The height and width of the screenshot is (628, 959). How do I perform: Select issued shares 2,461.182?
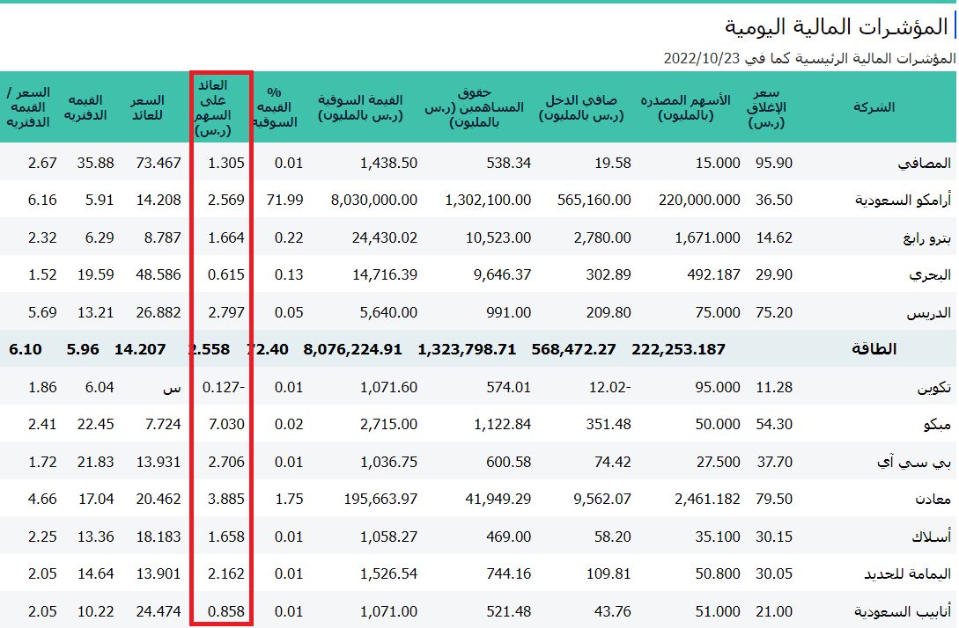coord(707,499)
